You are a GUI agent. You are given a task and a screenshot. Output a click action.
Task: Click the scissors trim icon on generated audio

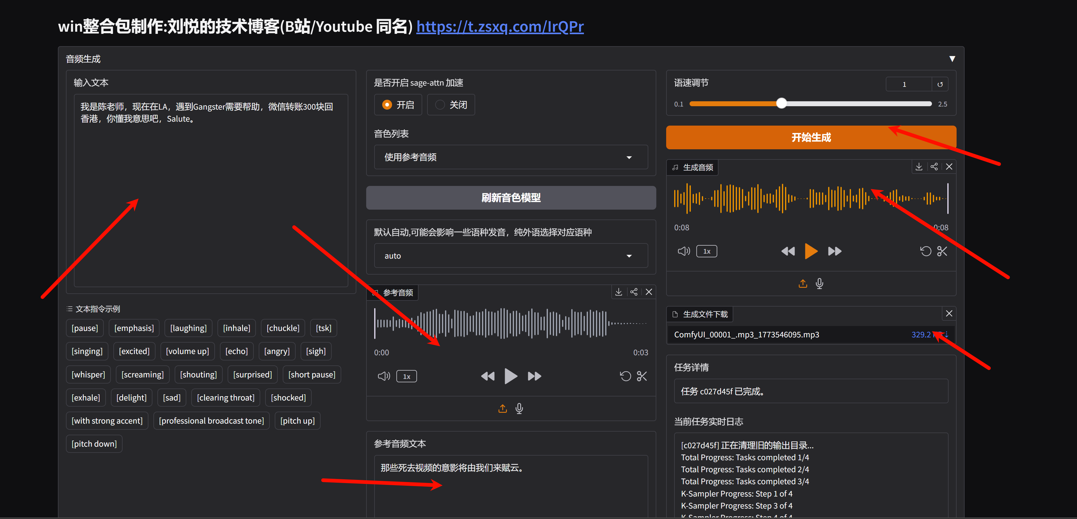click(942, 251)
